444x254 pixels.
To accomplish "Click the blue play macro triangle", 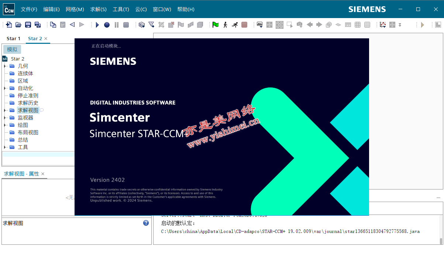I will click(97, 25).
